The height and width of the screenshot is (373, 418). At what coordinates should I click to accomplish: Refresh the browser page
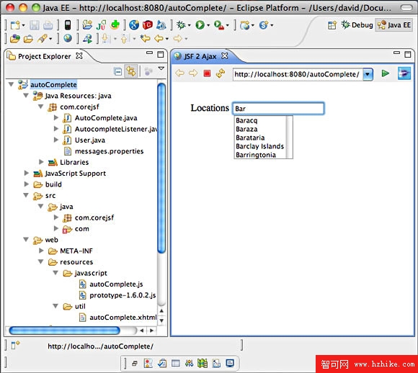221,73
